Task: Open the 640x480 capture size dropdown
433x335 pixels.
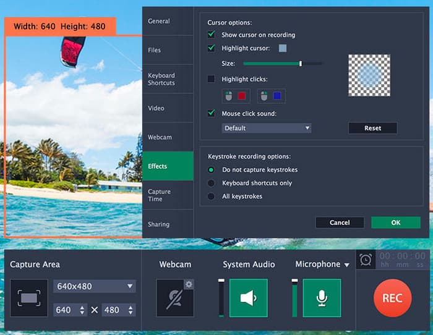Action: (x=95, y=286)
